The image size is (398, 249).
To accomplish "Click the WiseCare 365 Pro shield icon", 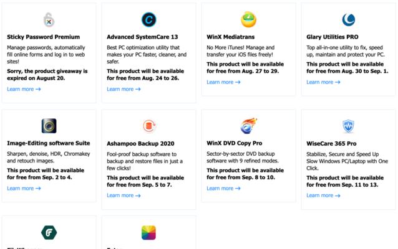I will (349, 126).
